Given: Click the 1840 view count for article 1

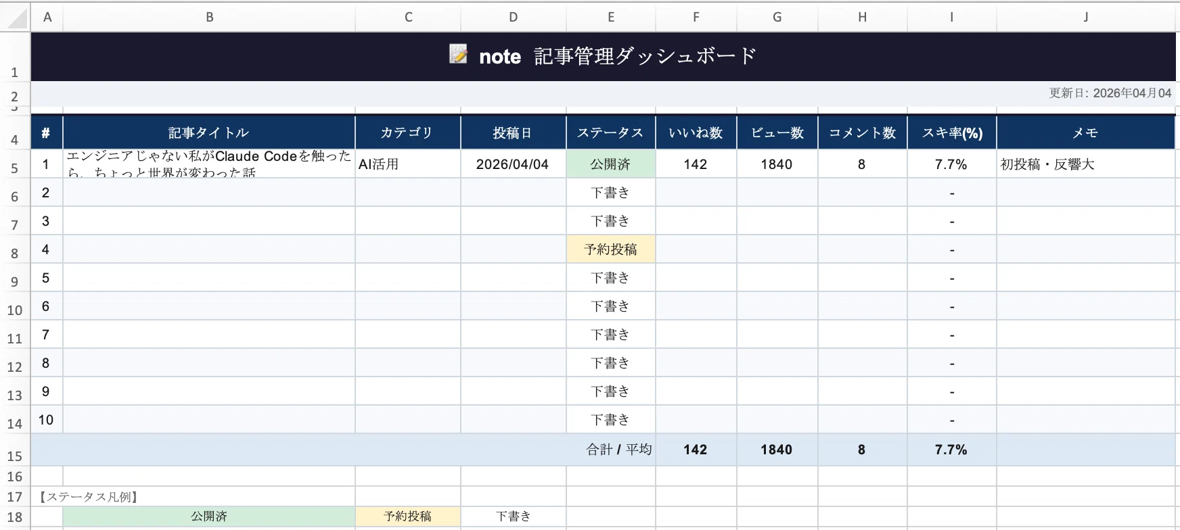Looking at the screenshot, I should coord(777,164).
